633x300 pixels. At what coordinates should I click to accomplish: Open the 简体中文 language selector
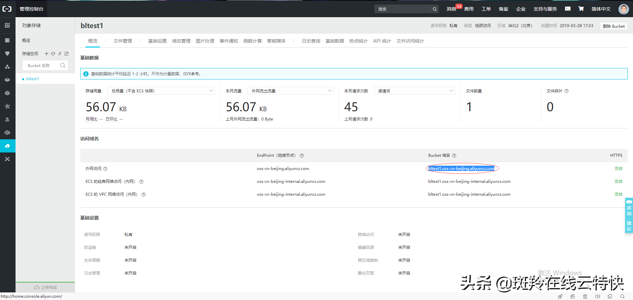pos(601,9)
